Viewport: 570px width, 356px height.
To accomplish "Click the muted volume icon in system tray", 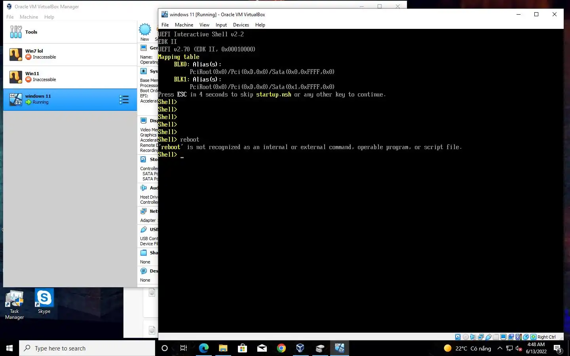I will click(519, 348).
